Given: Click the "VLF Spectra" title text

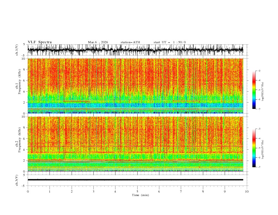Looking at the screenshot, I should [40, 42].
